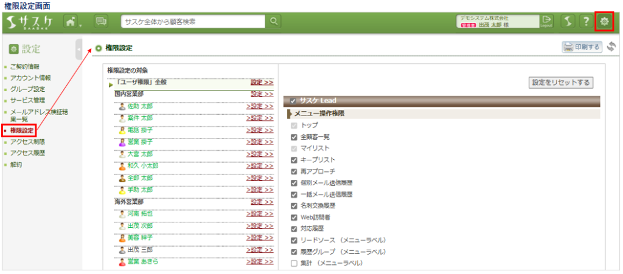Click the refresh arrows icon beside print

tap(611, 47)
